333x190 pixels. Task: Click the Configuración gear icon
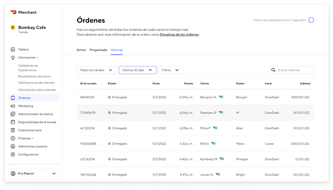click(x=12, y=154)
